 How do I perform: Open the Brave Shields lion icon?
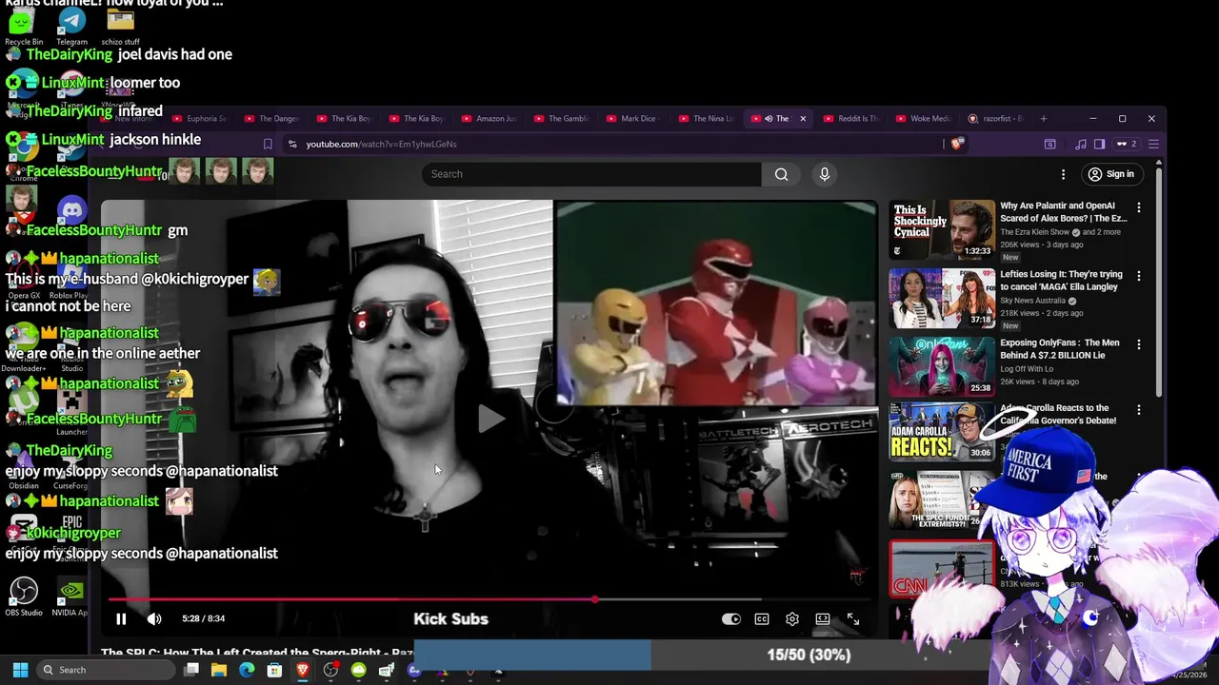(x=957, y=144)
